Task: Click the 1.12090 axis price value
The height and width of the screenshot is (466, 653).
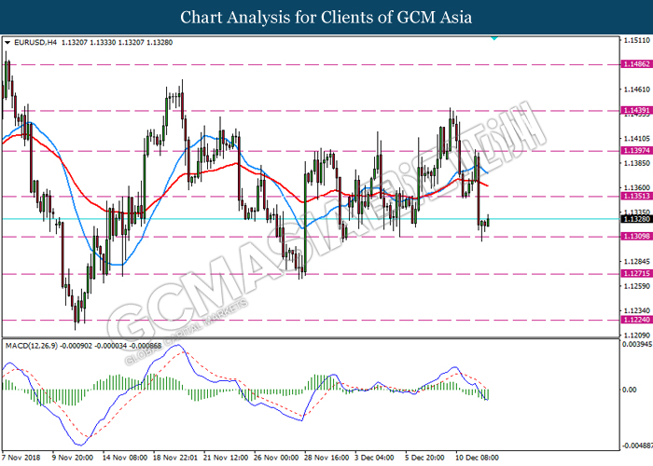Action: [x=637, y=335]
